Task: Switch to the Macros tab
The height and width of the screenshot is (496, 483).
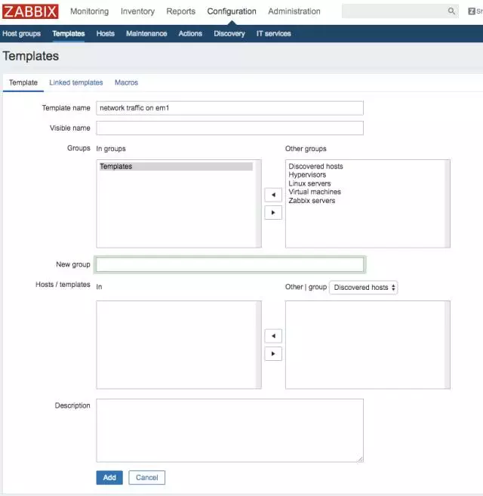Action: coord(126,82)
